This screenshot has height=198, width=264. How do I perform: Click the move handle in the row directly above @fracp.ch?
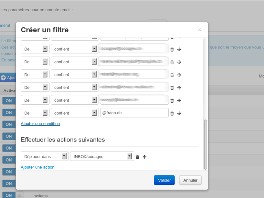point(179,101)
